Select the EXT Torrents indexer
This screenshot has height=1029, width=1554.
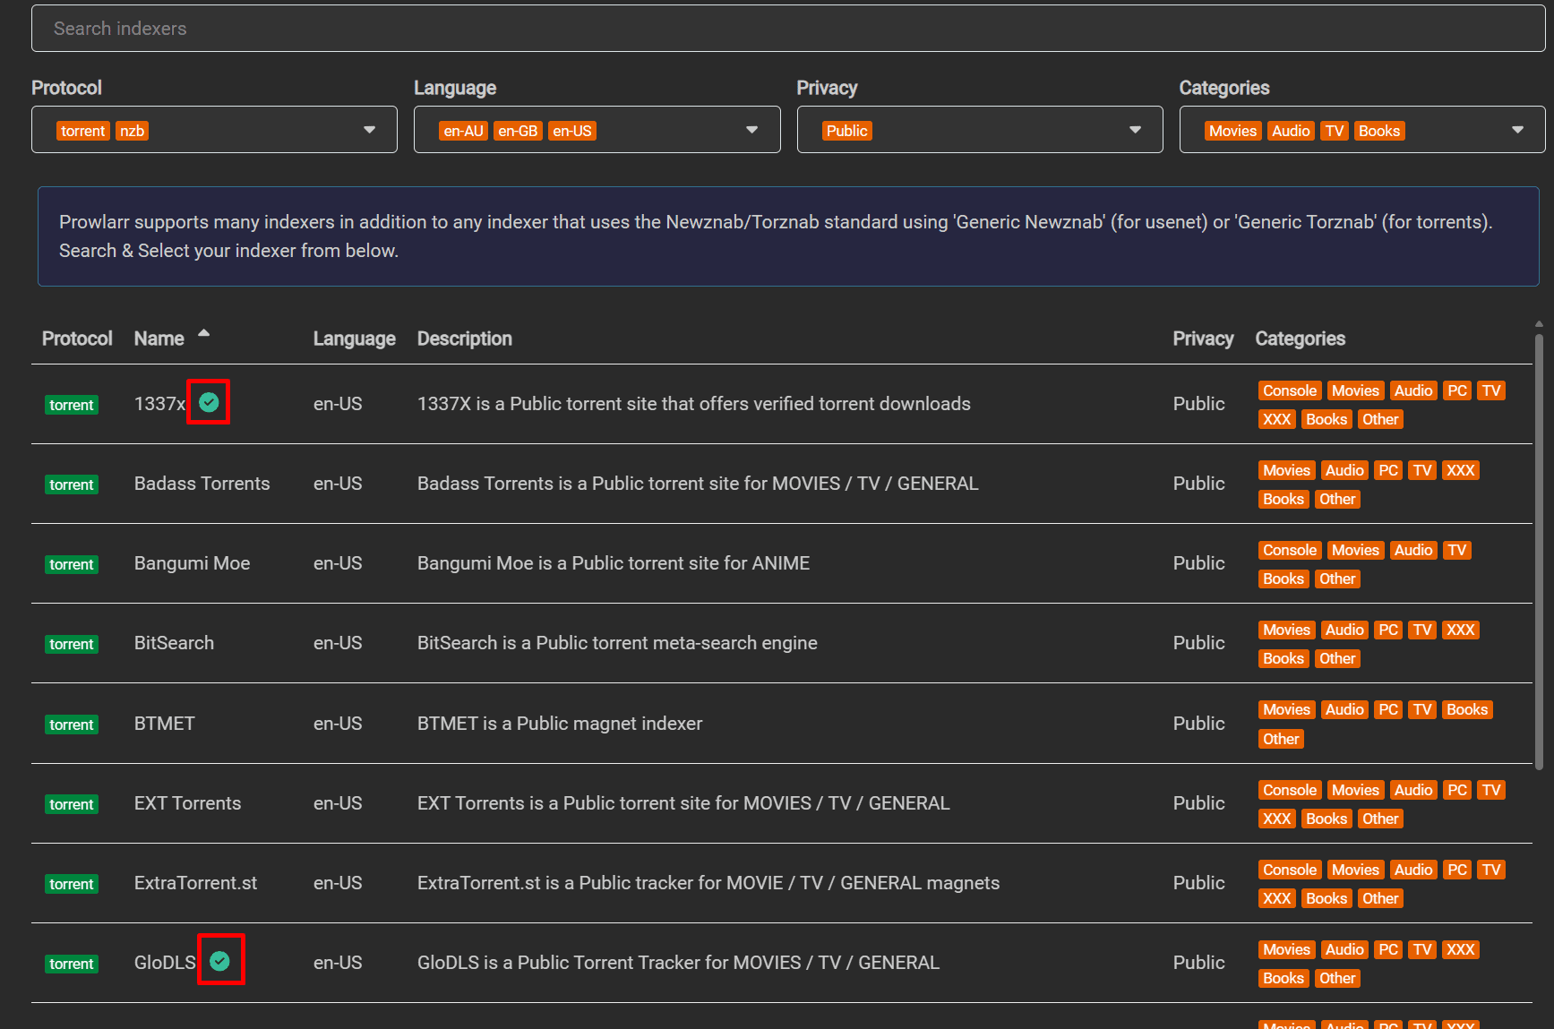tap(187, 803)
